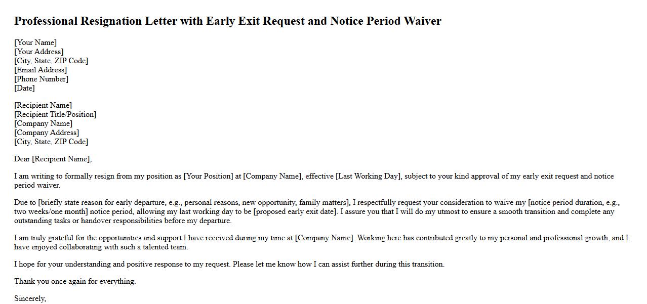Click the "Sincerely," closing
This screenshot has height=304, width=647.
(x=30, y=298)
